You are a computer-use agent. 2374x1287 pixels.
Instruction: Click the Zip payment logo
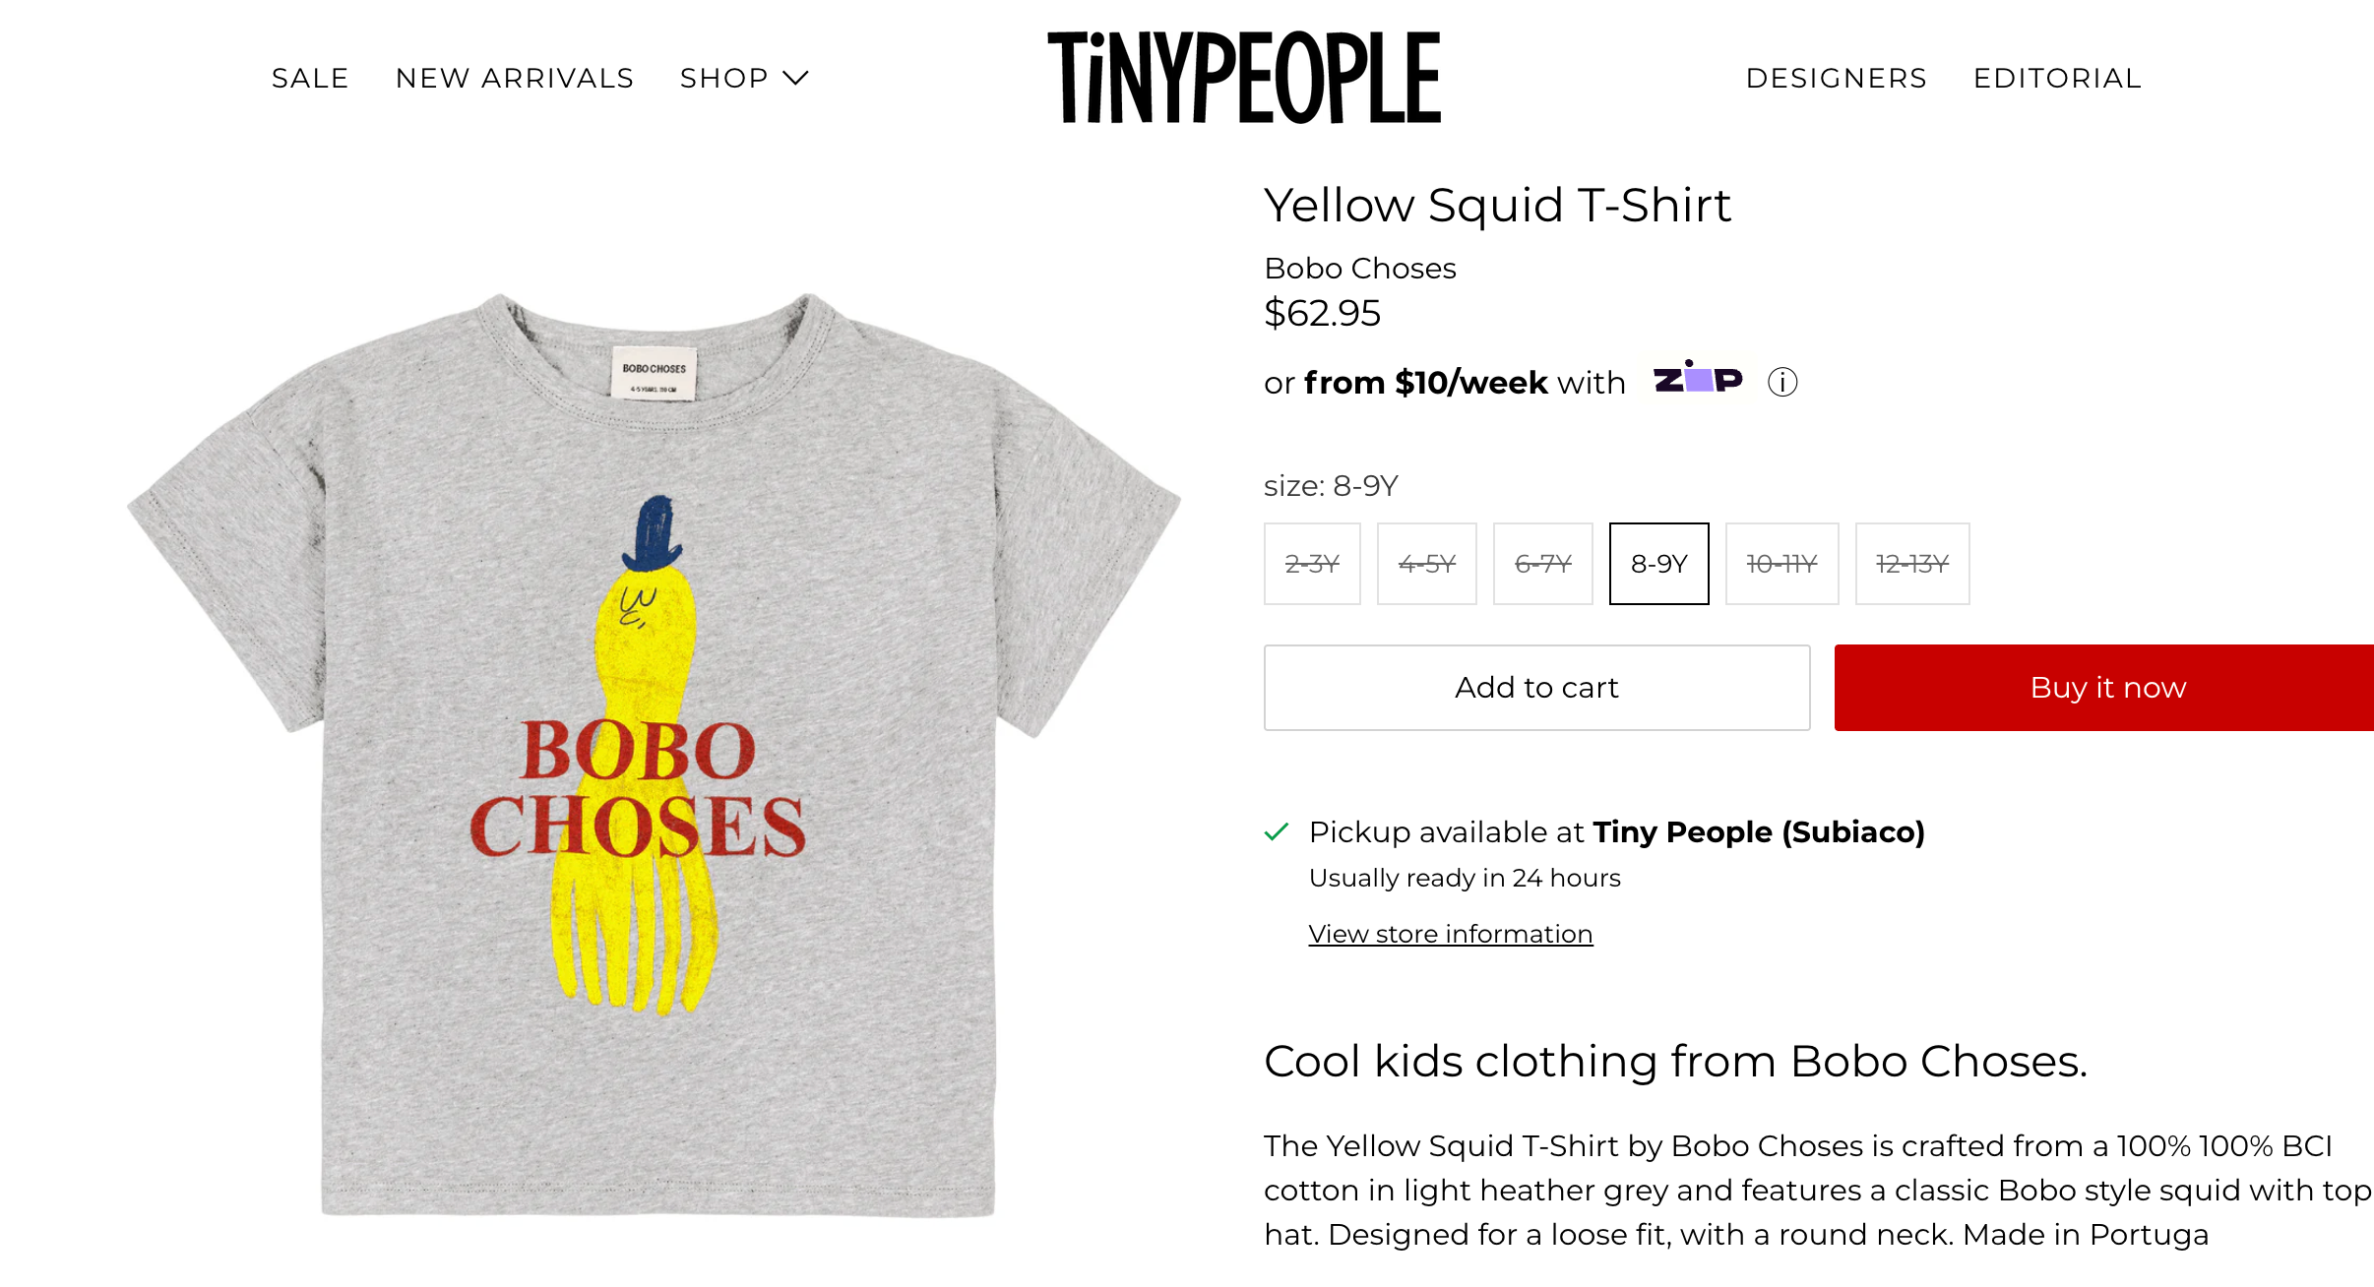[x=1698, y=377]
